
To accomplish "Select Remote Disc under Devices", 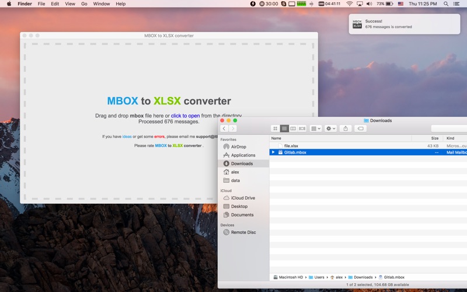I will [x=243, y=232].
